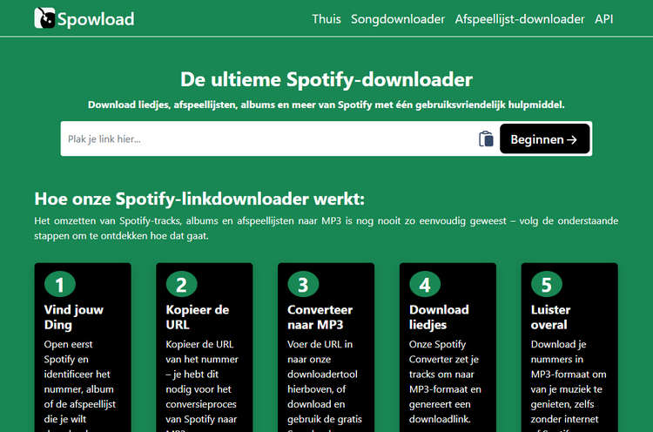This screenshot has width=653, height=432.
Task: Select the 'Luister overal' card heading
Action: click(x=550, y=317)
